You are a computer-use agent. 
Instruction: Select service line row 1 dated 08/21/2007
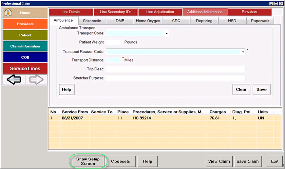point(131,118)
